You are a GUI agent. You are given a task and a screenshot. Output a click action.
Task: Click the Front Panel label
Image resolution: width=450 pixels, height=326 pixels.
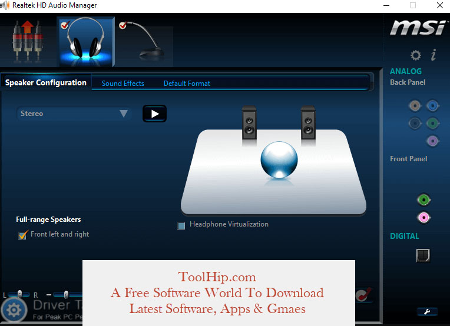coord(408,158)
